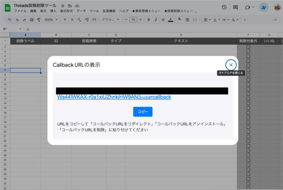
Task: Open text wrapping dropdown
Action: click(226, 20)
